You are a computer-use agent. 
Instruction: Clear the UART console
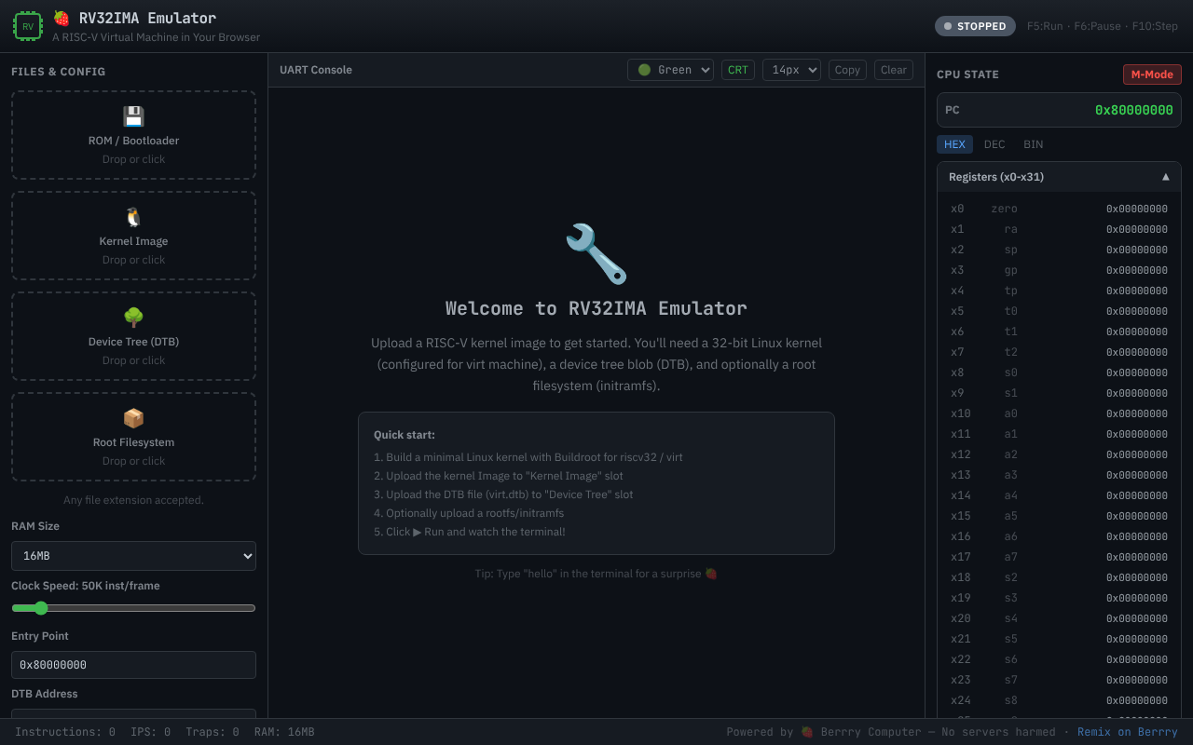coord(894,70)
